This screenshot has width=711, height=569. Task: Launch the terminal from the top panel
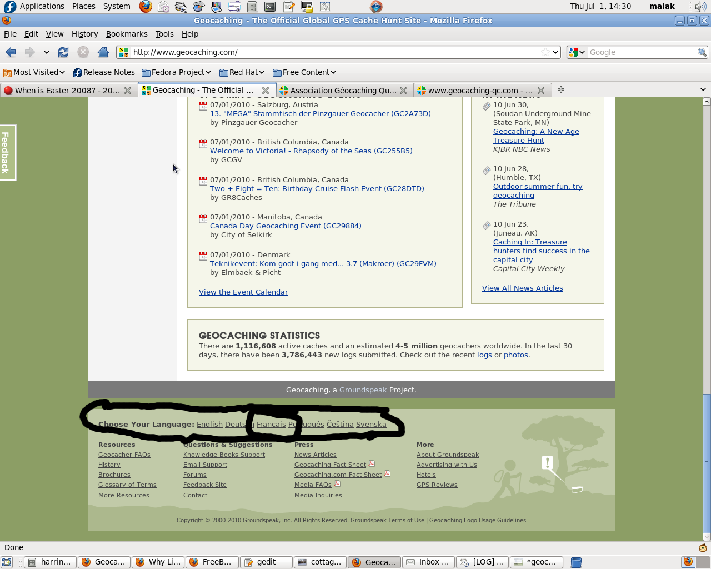270,7
